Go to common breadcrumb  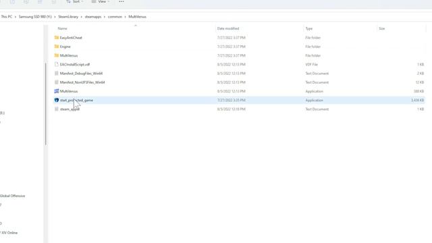click(115, 17)
